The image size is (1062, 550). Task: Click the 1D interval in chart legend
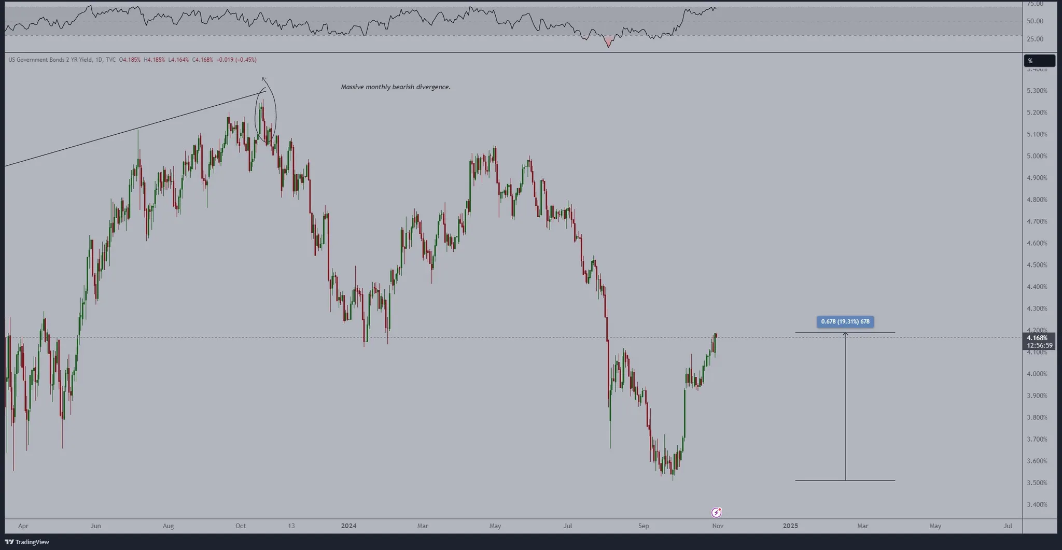(98, 60)
